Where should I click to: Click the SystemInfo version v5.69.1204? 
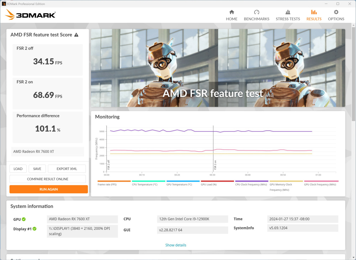[x=303, y=228]
